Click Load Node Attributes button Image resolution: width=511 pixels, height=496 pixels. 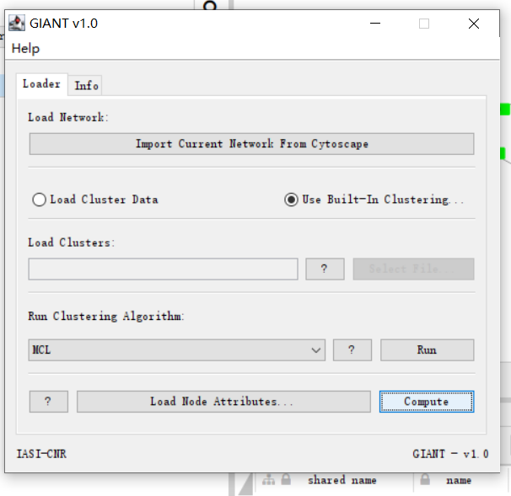tap(223, 402)
